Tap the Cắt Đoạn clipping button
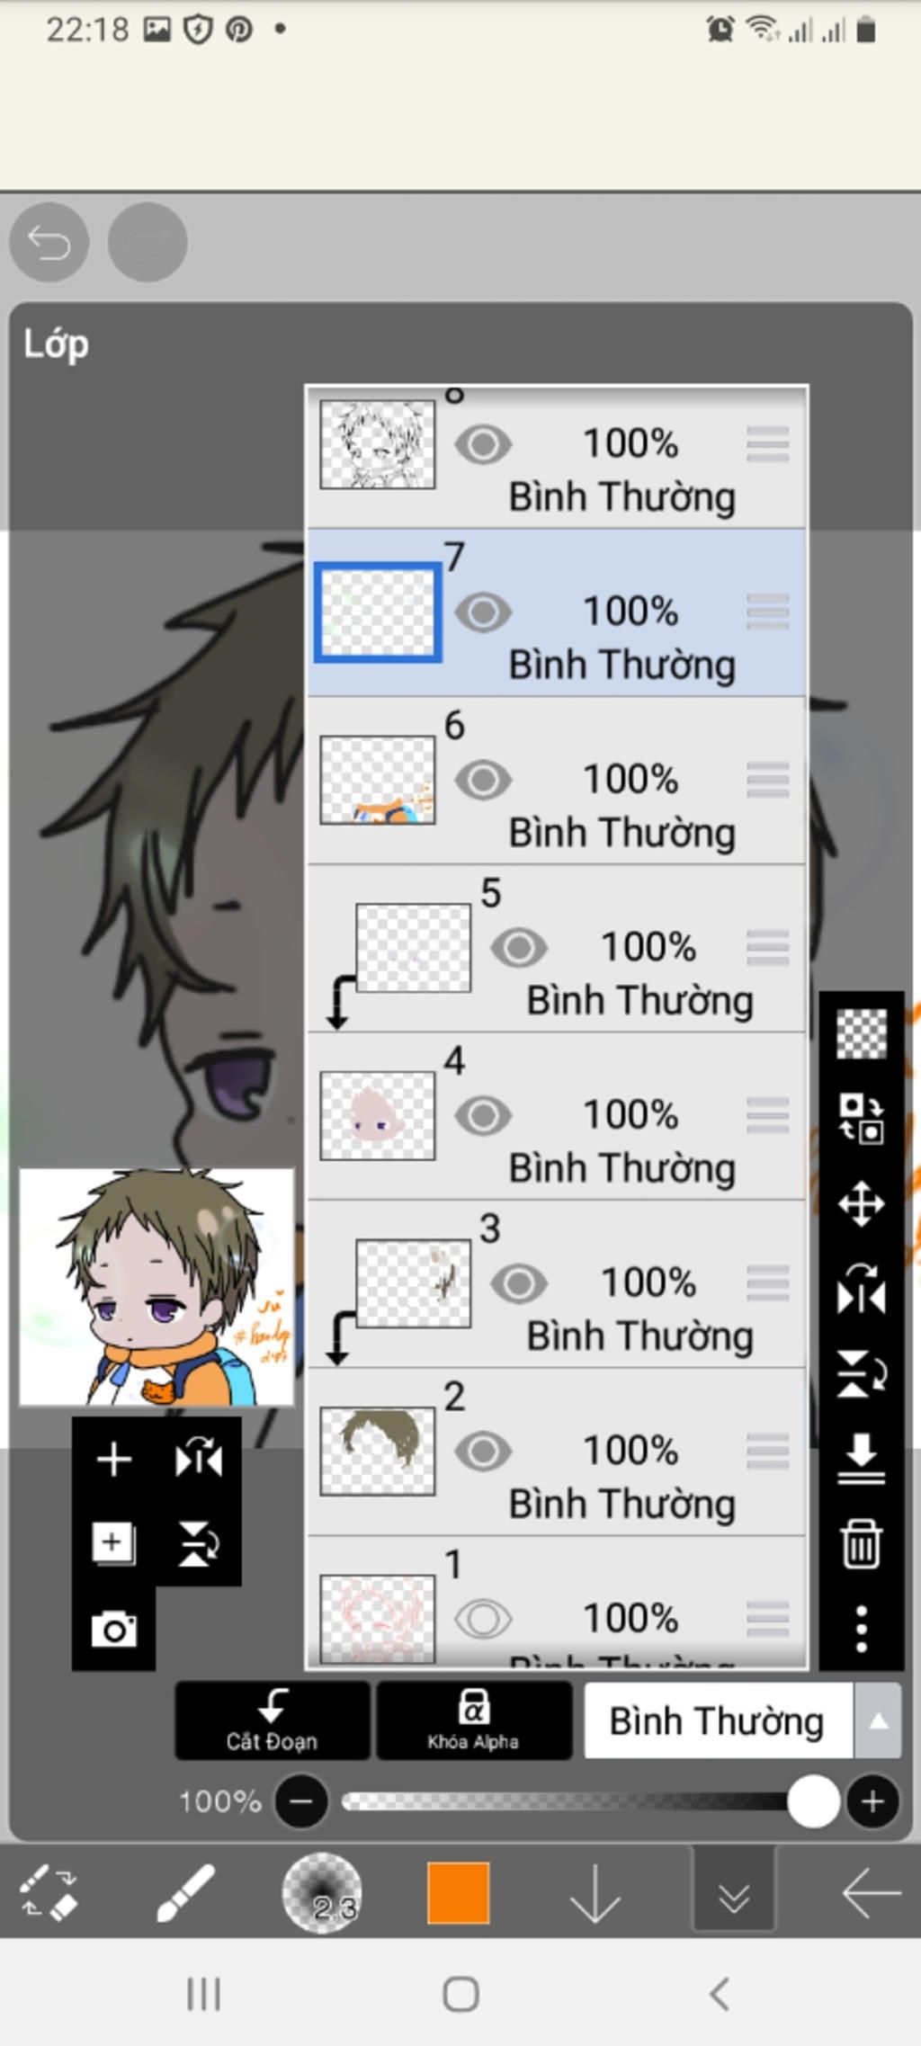 pos(273,1720)
